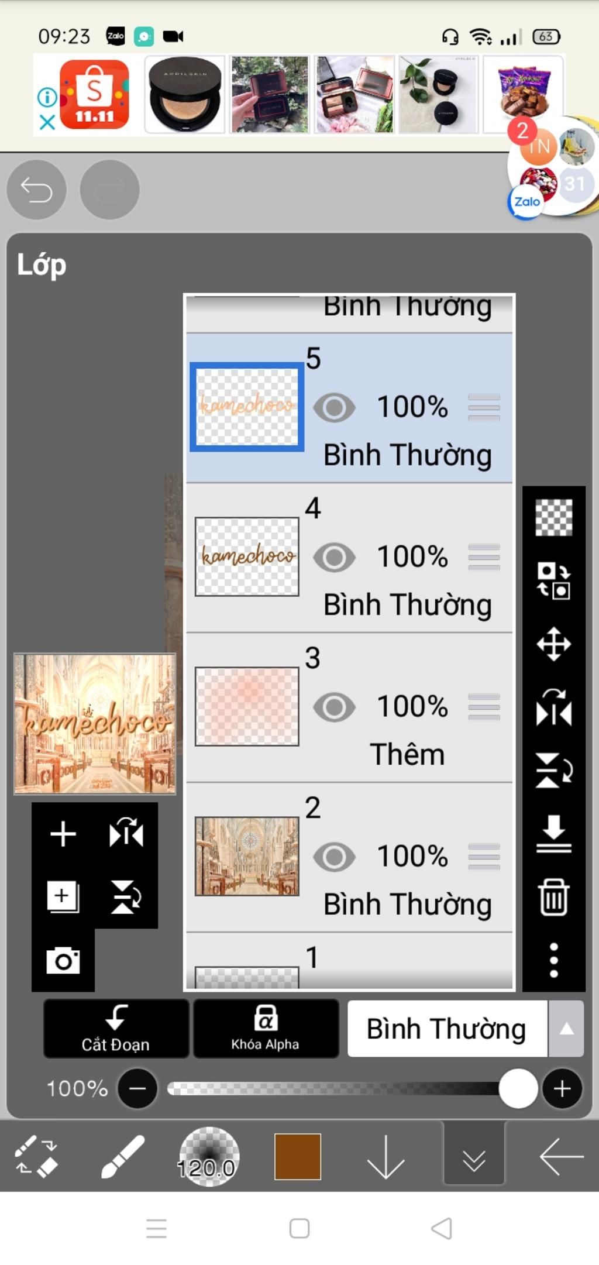Open the brown color swatch
This screenshot has height=1265, width=599.
(x=298, y=1156)
